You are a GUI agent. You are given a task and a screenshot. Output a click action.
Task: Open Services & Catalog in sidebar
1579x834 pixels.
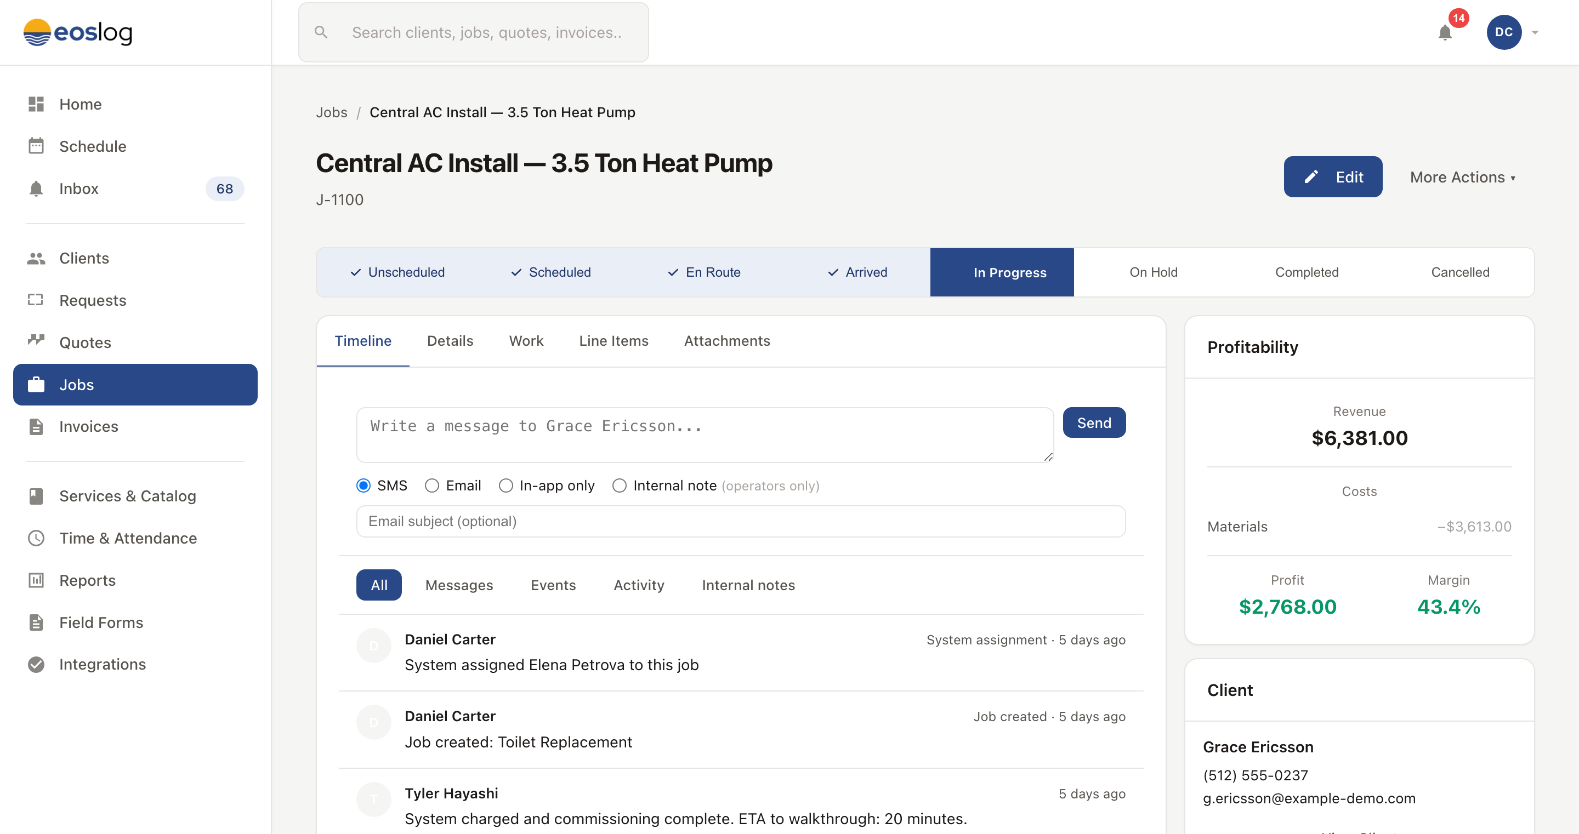135,496
